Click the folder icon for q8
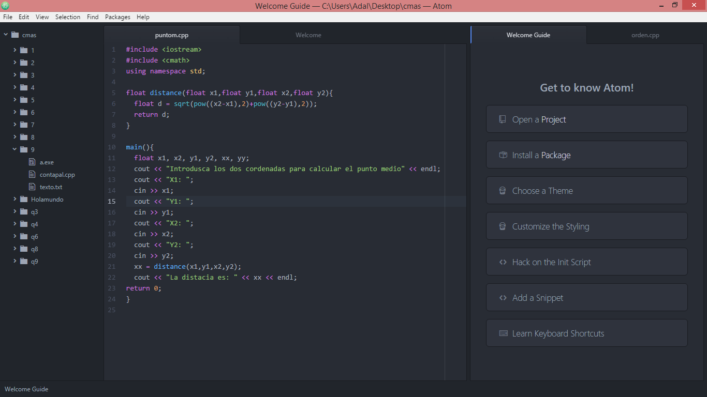 [x=24, y=249]
